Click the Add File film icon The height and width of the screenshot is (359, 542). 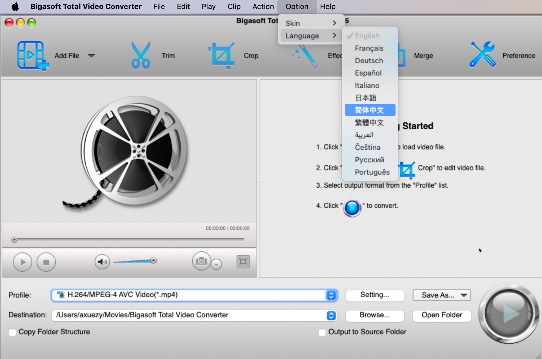(32, 56)
